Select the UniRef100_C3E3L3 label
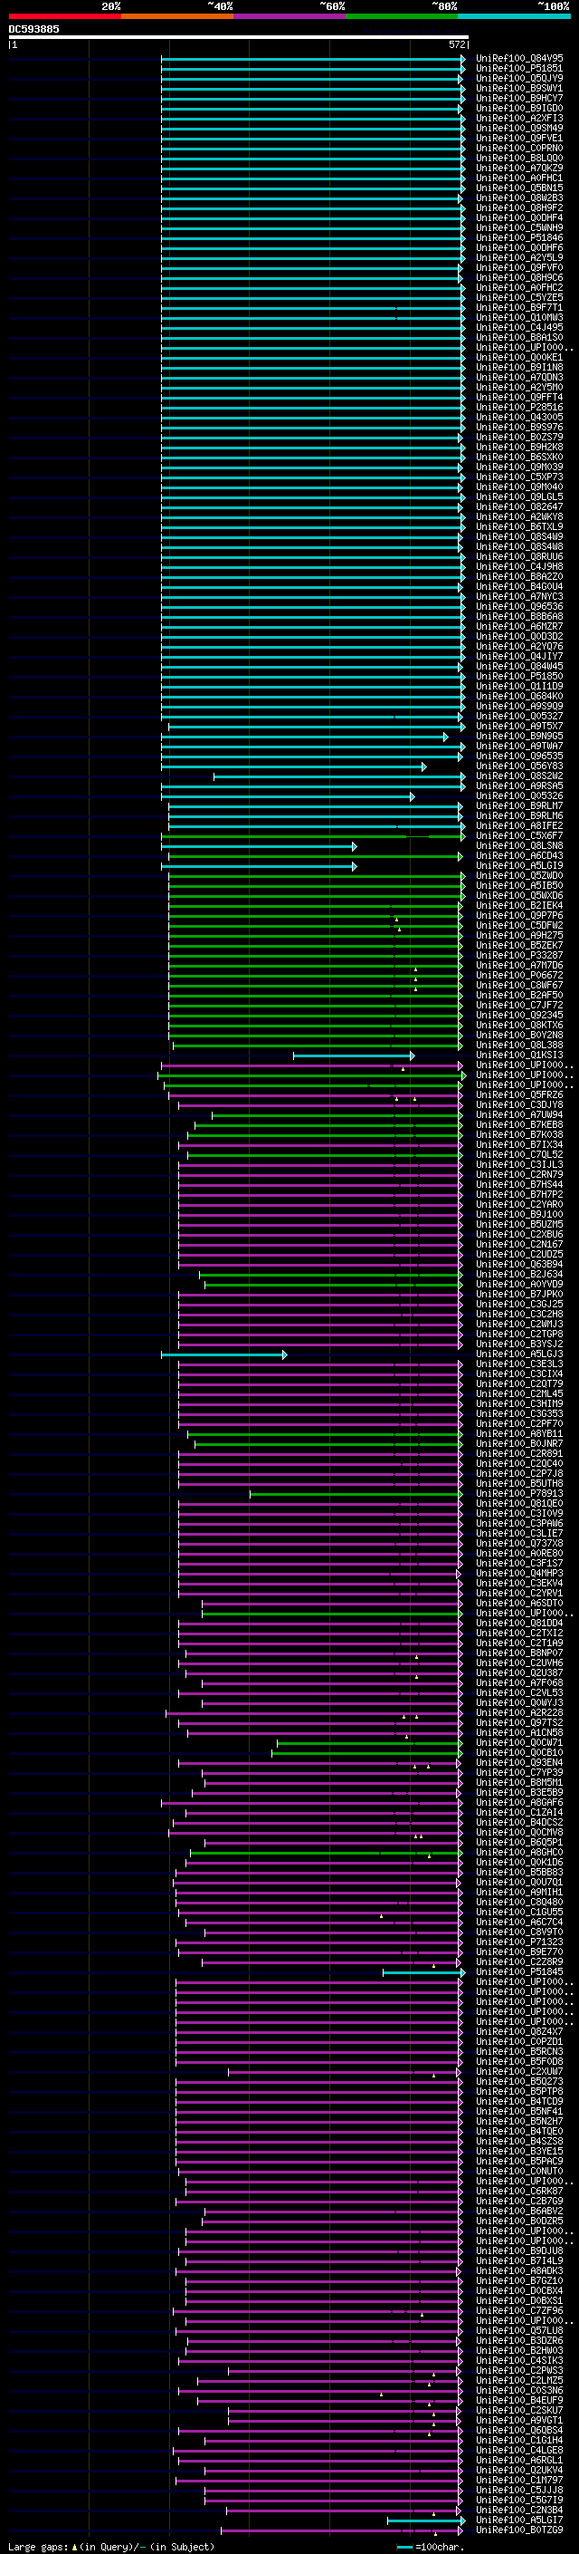The width and height of the screenshot is (579, 2554). point(519,1364)
